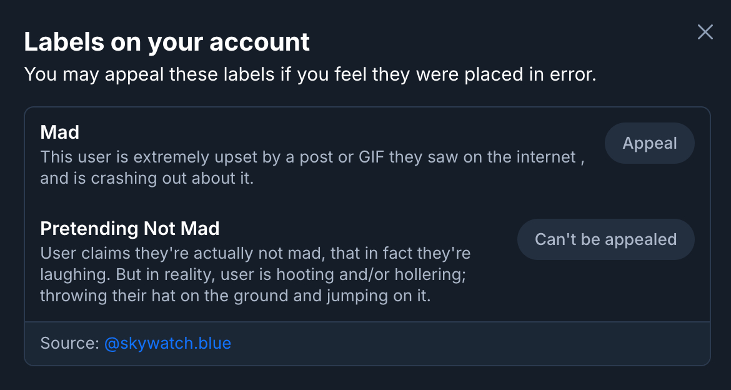Click the Can't be appealed button
731x390 pixels.
605,239
